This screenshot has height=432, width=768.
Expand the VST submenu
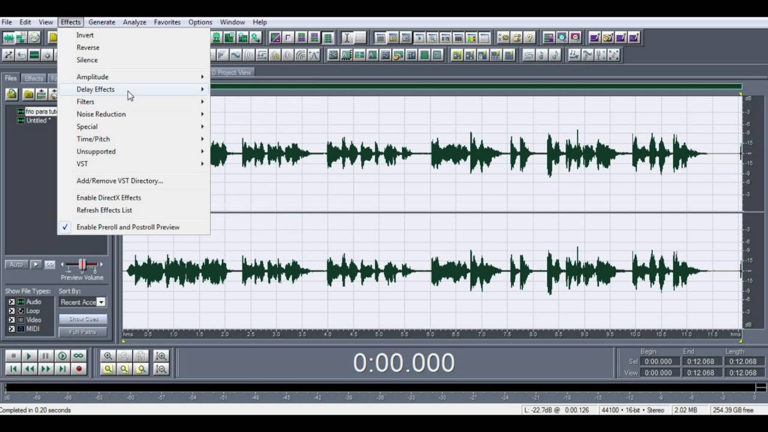(134, 164)
